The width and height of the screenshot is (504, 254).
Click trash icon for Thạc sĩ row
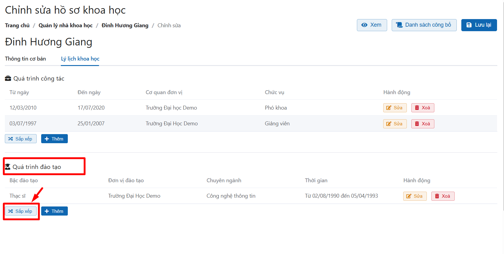click(x=437, y=196)
